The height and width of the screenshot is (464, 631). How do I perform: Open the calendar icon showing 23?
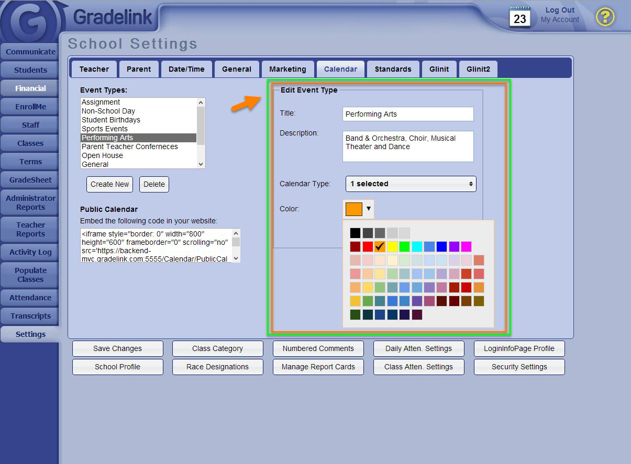point(519,17)
